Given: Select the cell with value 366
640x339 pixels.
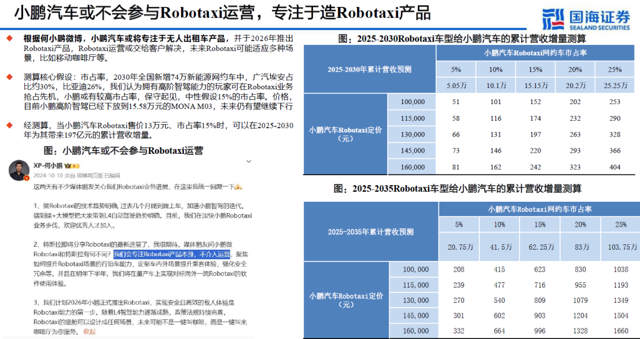Looking at the screenshot, I should 615,151.
